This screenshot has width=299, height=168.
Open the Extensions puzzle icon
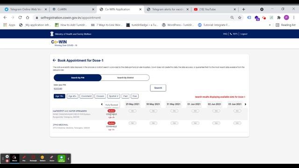pyautogui.click(x=279, y=18)
